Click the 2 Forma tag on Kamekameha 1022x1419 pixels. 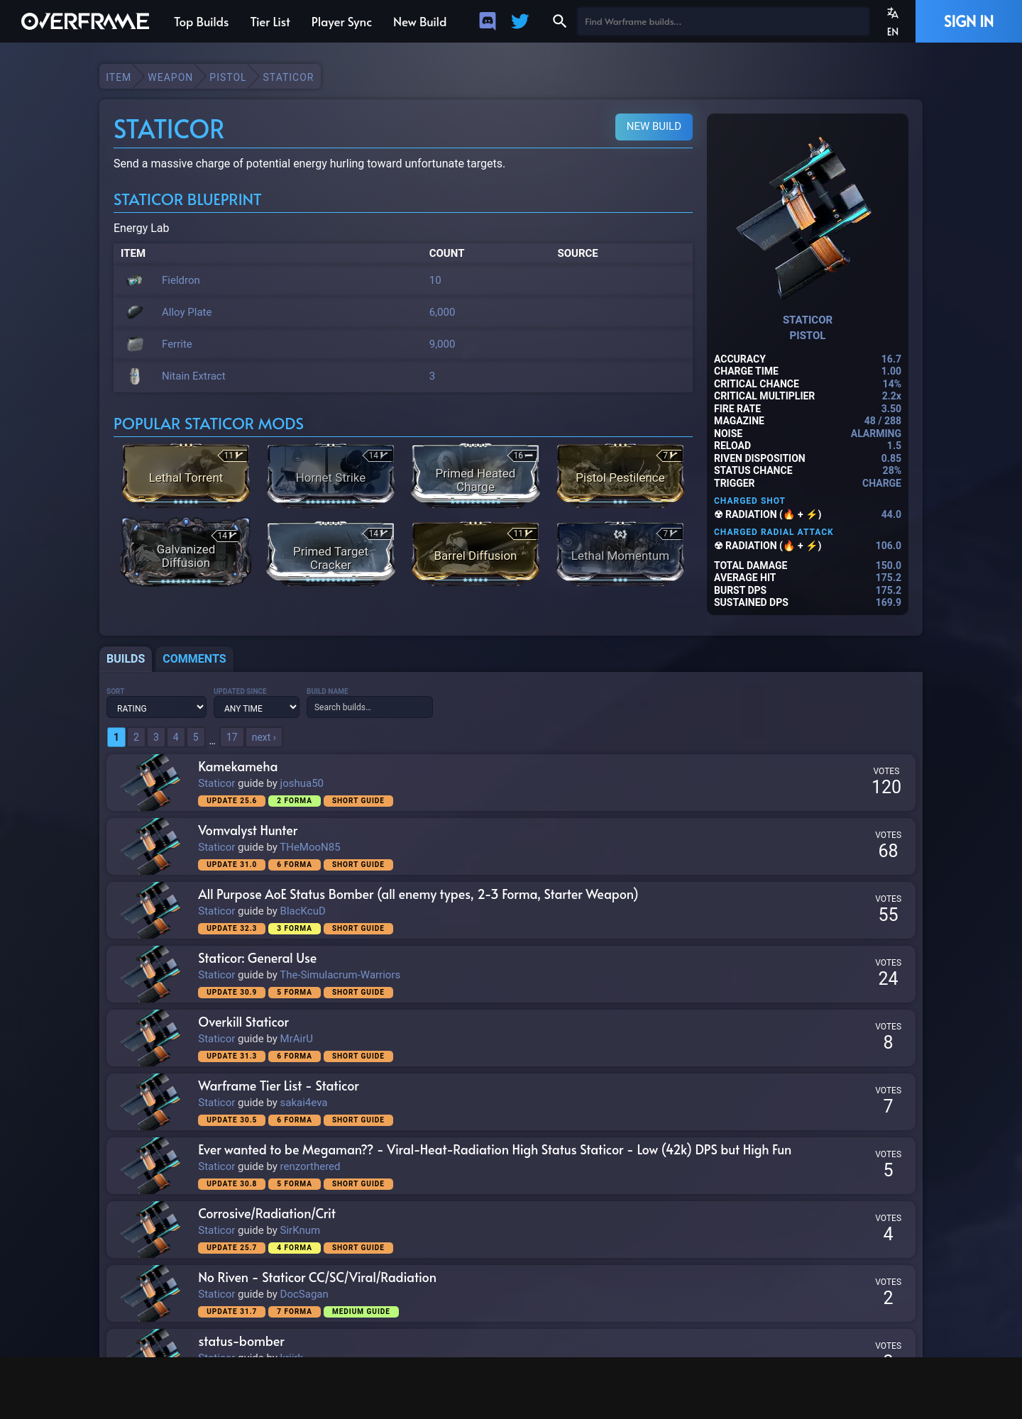coord(295,800)
